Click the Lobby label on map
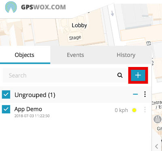The height and width of the screenshot is (151, 162). [x=79, y=26]
